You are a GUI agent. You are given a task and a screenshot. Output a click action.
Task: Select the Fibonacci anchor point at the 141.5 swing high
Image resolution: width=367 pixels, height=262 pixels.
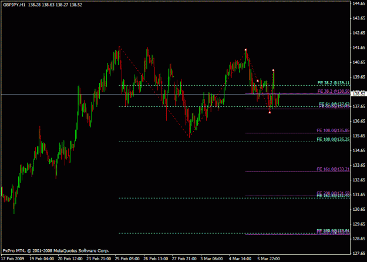(245, 50)
